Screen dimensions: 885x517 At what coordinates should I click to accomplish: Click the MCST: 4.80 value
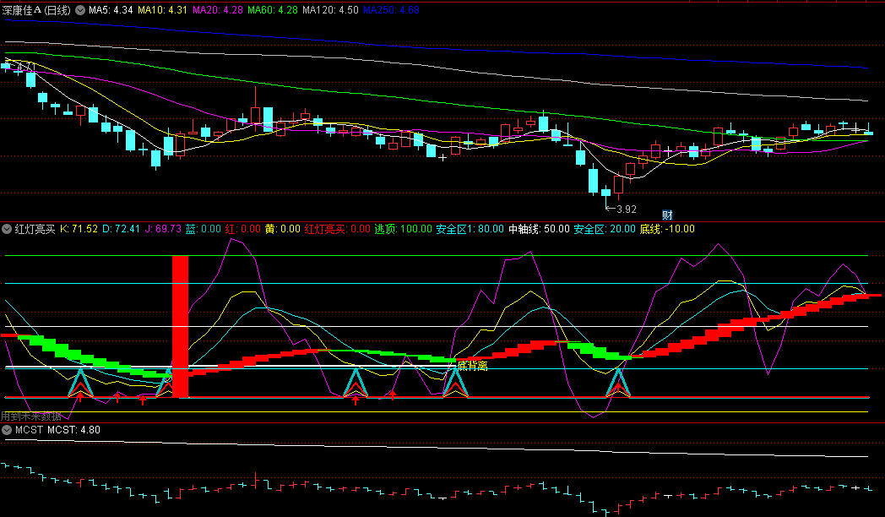click(x=74, y=430)
